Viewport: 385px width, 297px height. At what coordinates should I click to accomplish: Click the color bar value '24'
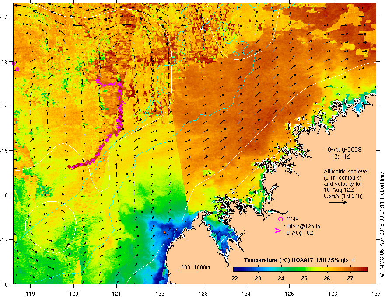click(281, 278)
